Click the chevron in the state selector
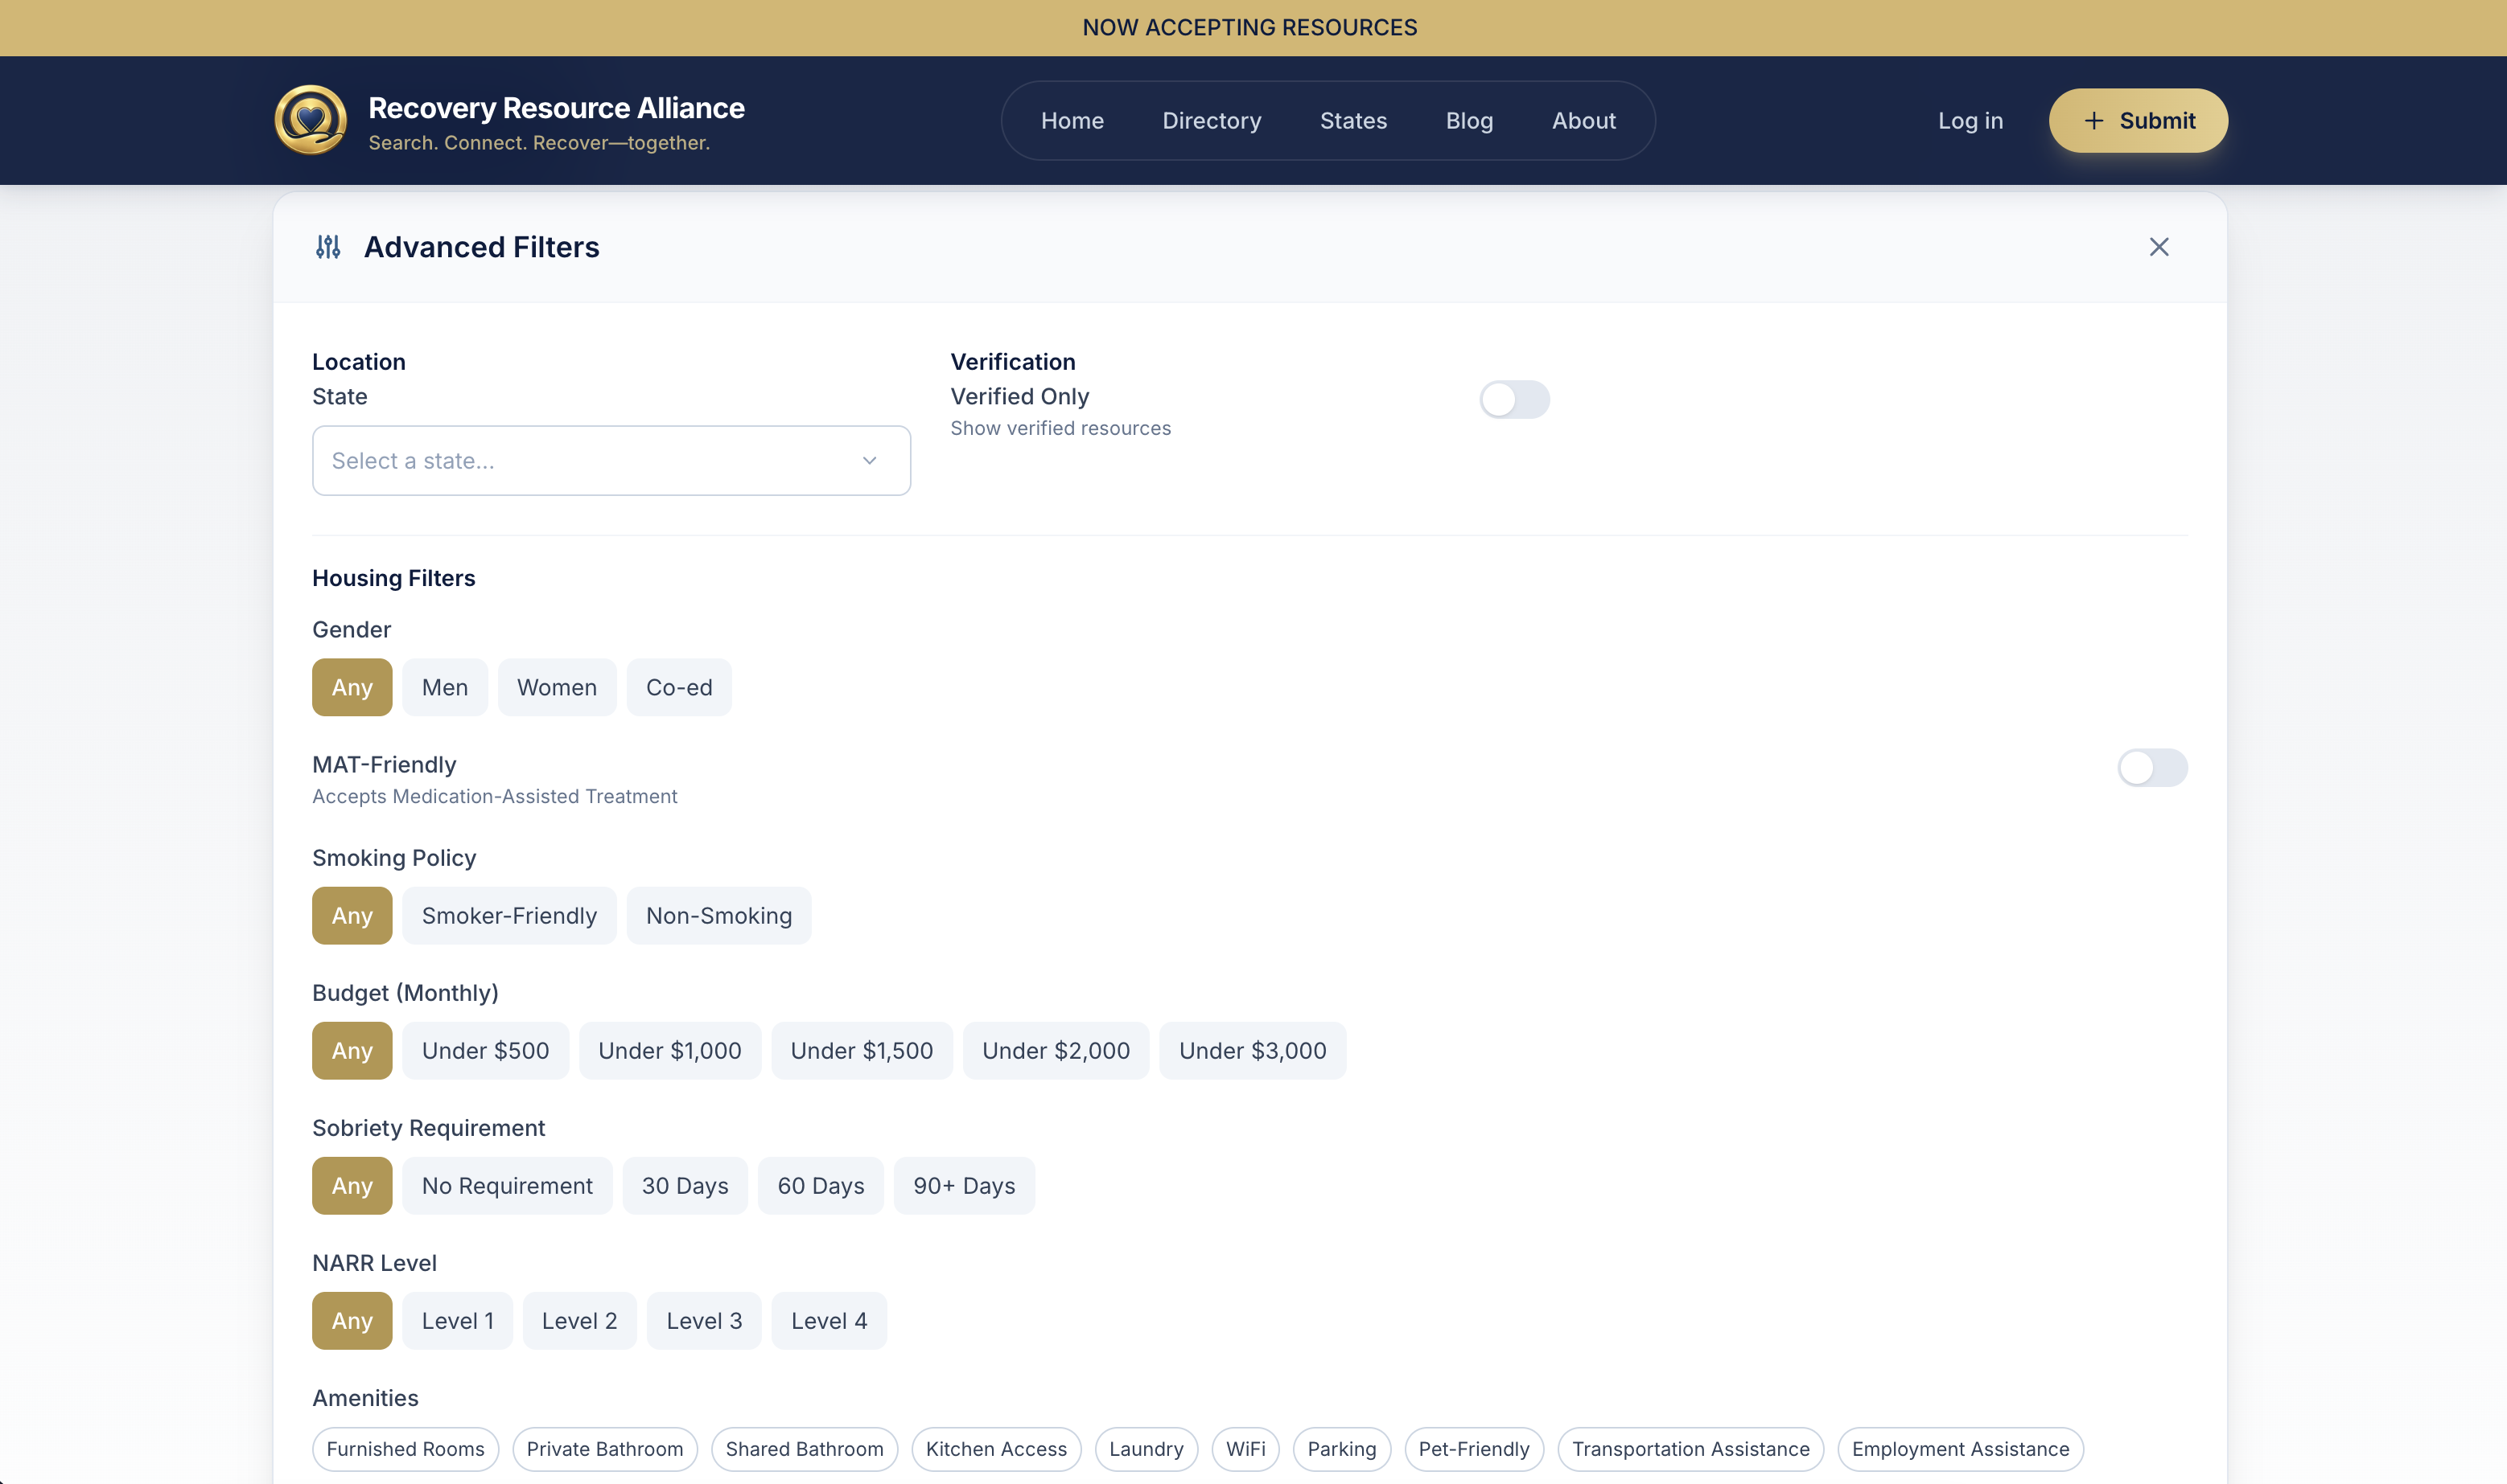Viewport: 2507px width, 1484px height. point(869,461)
